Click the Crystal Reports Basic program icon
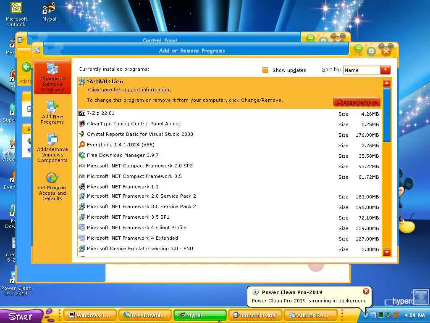The width and height of the screenshot is (430, 323). click(x=82, y=134)
